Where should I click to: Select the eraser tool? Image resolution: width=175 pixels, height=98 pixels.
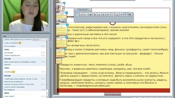click(121, 15)
